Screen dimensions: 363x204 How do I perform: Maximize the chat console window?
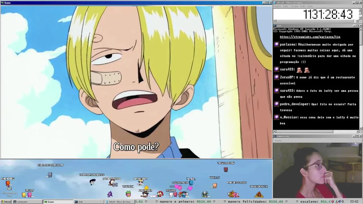(357, 26)
